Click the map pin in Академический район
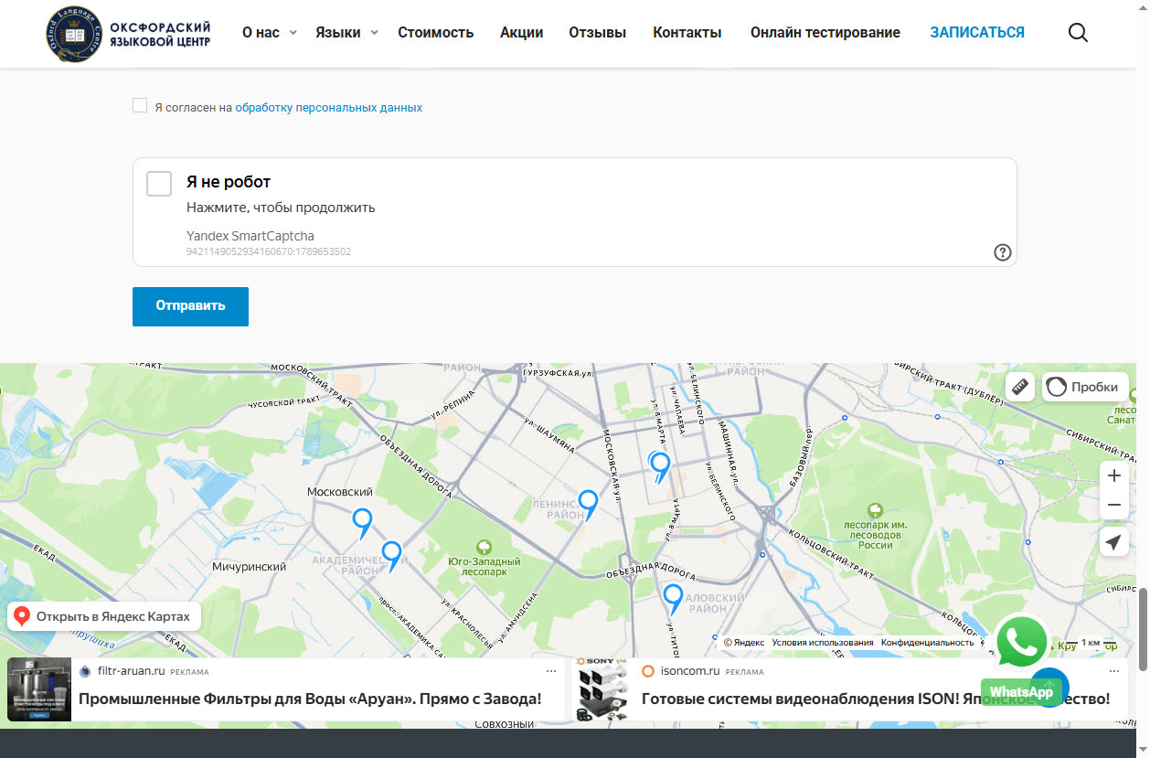Image resolution: width=1150 pixels, height=758 pixels. 392,555
